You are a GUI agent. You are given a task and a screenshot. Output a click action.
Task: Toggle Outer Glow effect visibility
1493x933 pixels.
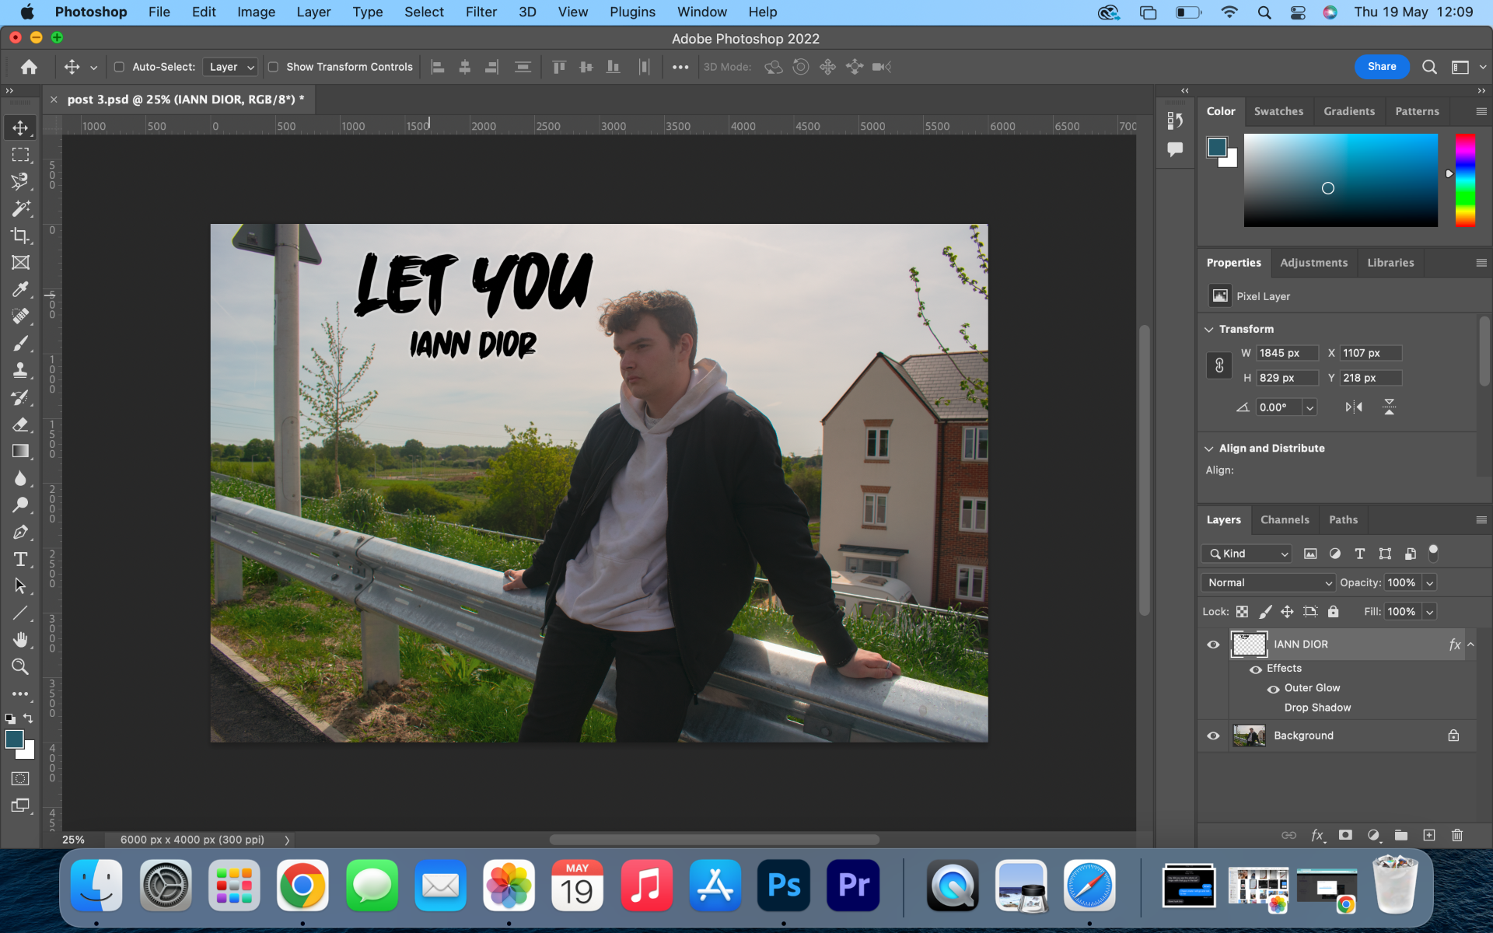tap(1273, 689)
